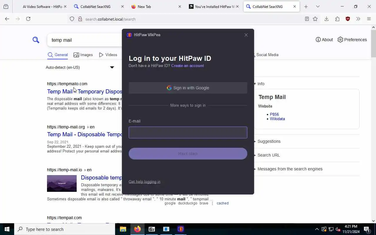Click the Type here to search box
The image size is (376, 235).
65,229
